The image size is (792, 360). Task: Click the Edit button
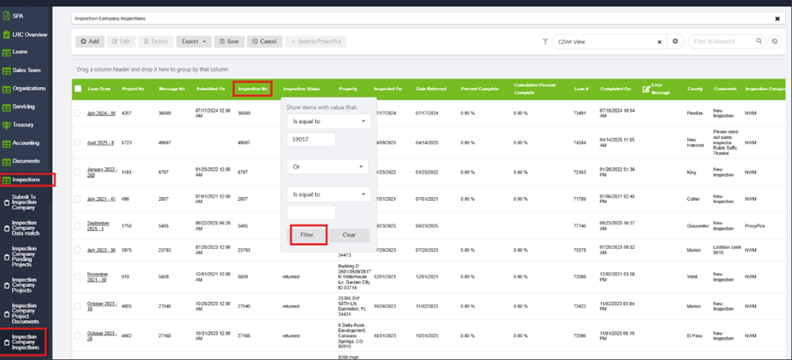[x=121, y=41]
